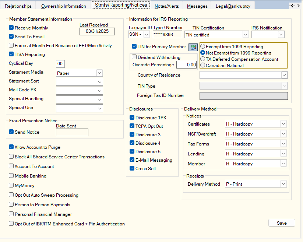The image size is (303, 242).
Task: Click the Cyclical Day input field
Action: tap(60, 64)
